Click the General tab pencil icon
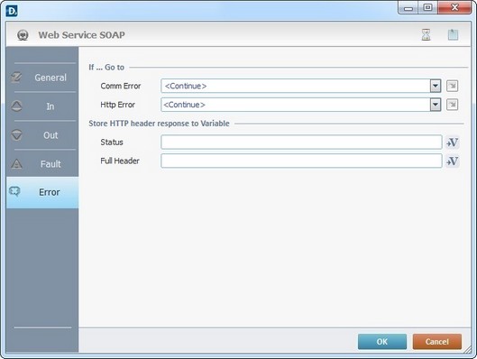The image size is (477, 359). (x=16, y=78)
